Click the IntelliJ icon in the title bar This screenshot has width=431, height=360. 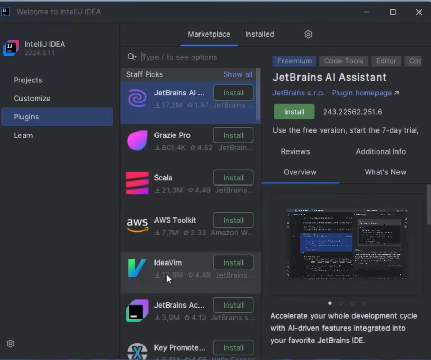coord(5,12)
